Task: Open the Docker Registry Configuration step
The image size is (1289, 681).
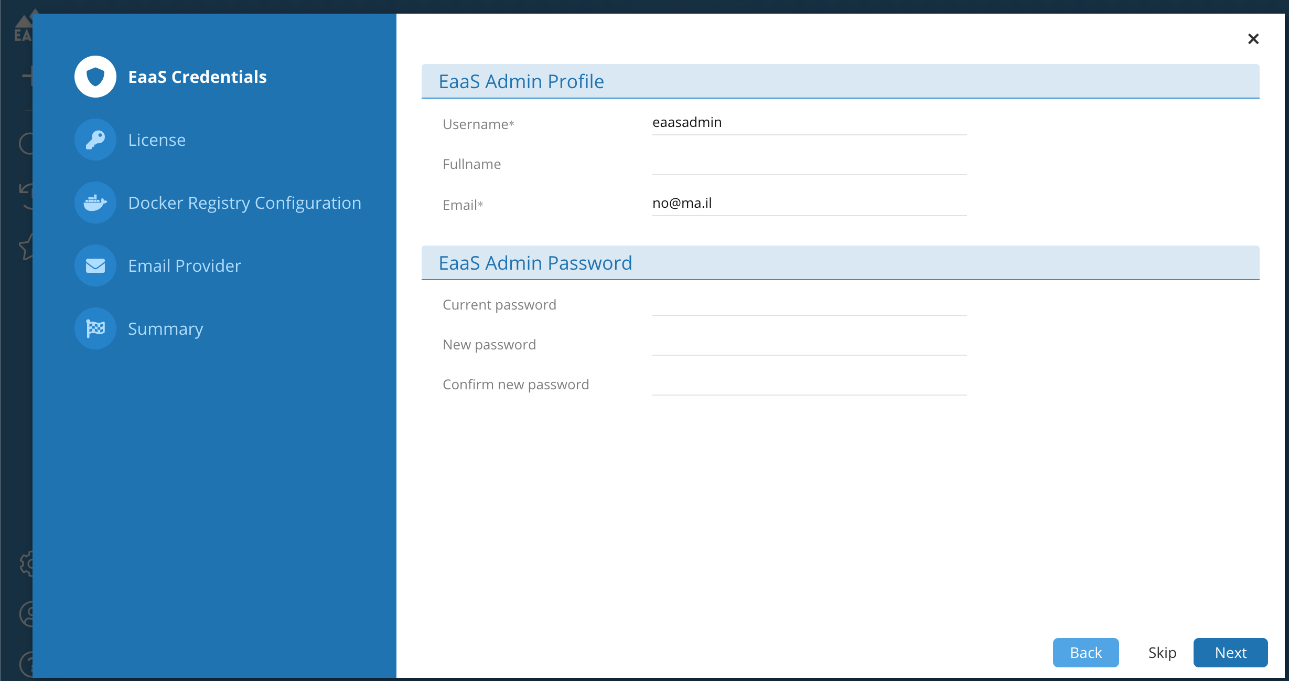Action: (x=244, y=203)
